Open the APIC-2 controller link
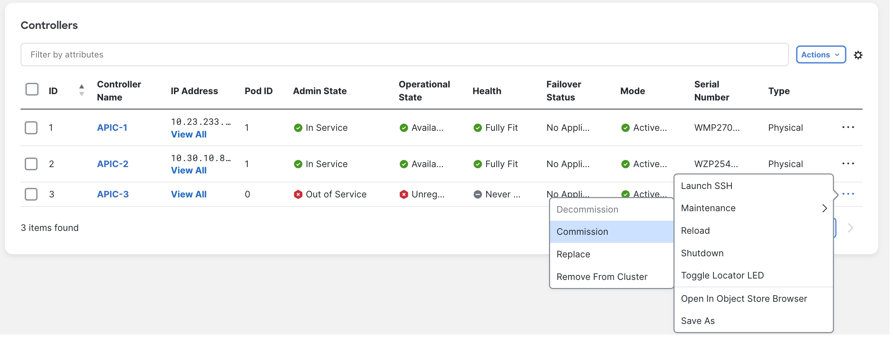 pyautogui.click(x=112, y=164)
